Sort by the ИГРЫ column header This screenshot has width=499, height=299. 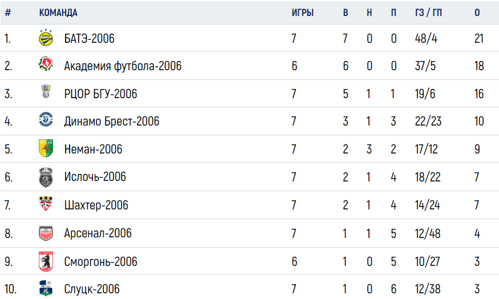[x=303, y=13]
